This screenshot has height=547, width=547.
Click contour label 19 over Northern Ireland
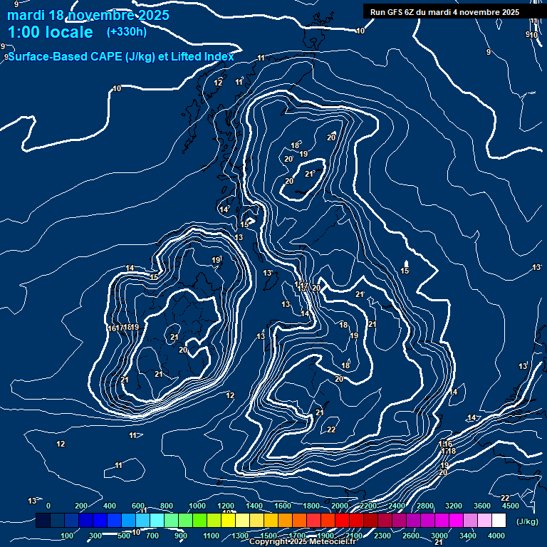[216, 261]
